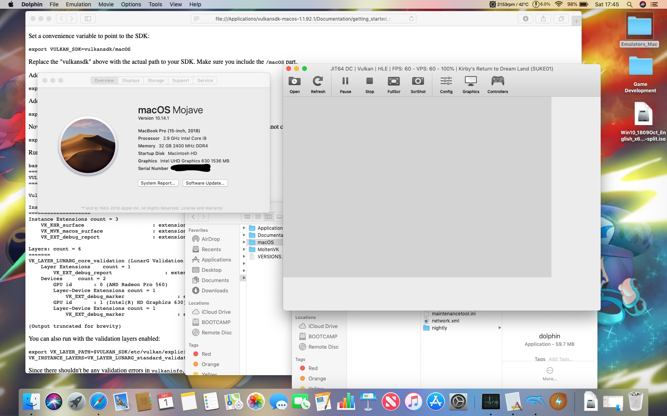This screenshot has width=667, height=416.
Task: Click the System Report... button
Action: [158, 183]
